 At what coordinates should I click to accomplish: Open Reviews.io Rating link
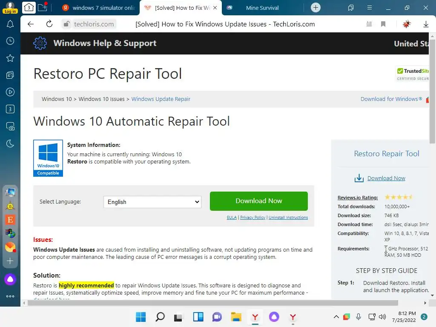[x=358, y=198]
